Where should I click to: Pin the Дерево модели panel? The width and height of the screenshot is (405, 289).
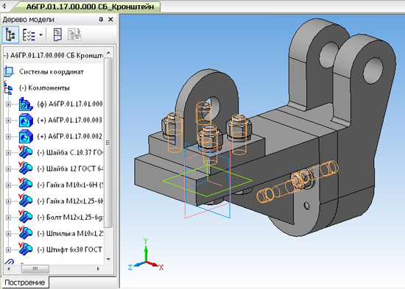tap(101, 19)
